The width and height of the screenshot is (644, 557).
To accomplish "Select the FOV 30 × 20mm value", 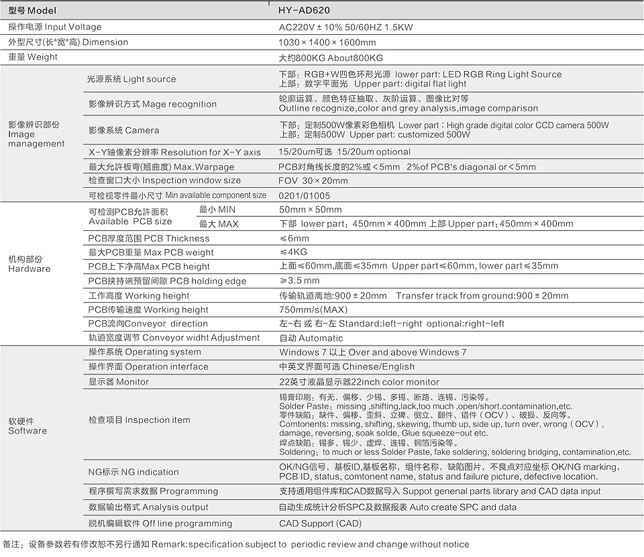I will click(x=313, y=181).
